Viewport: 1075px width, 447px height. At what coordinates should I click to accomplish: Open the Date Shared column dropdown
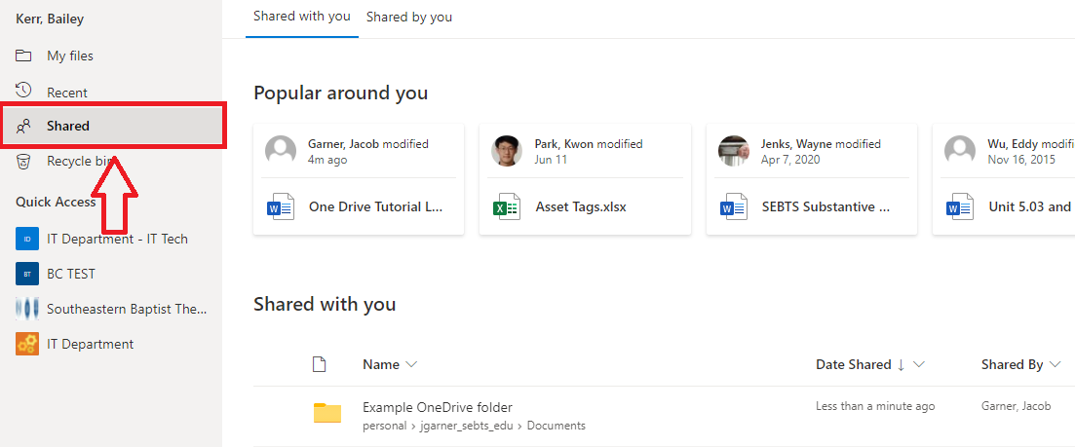[918, 364]
